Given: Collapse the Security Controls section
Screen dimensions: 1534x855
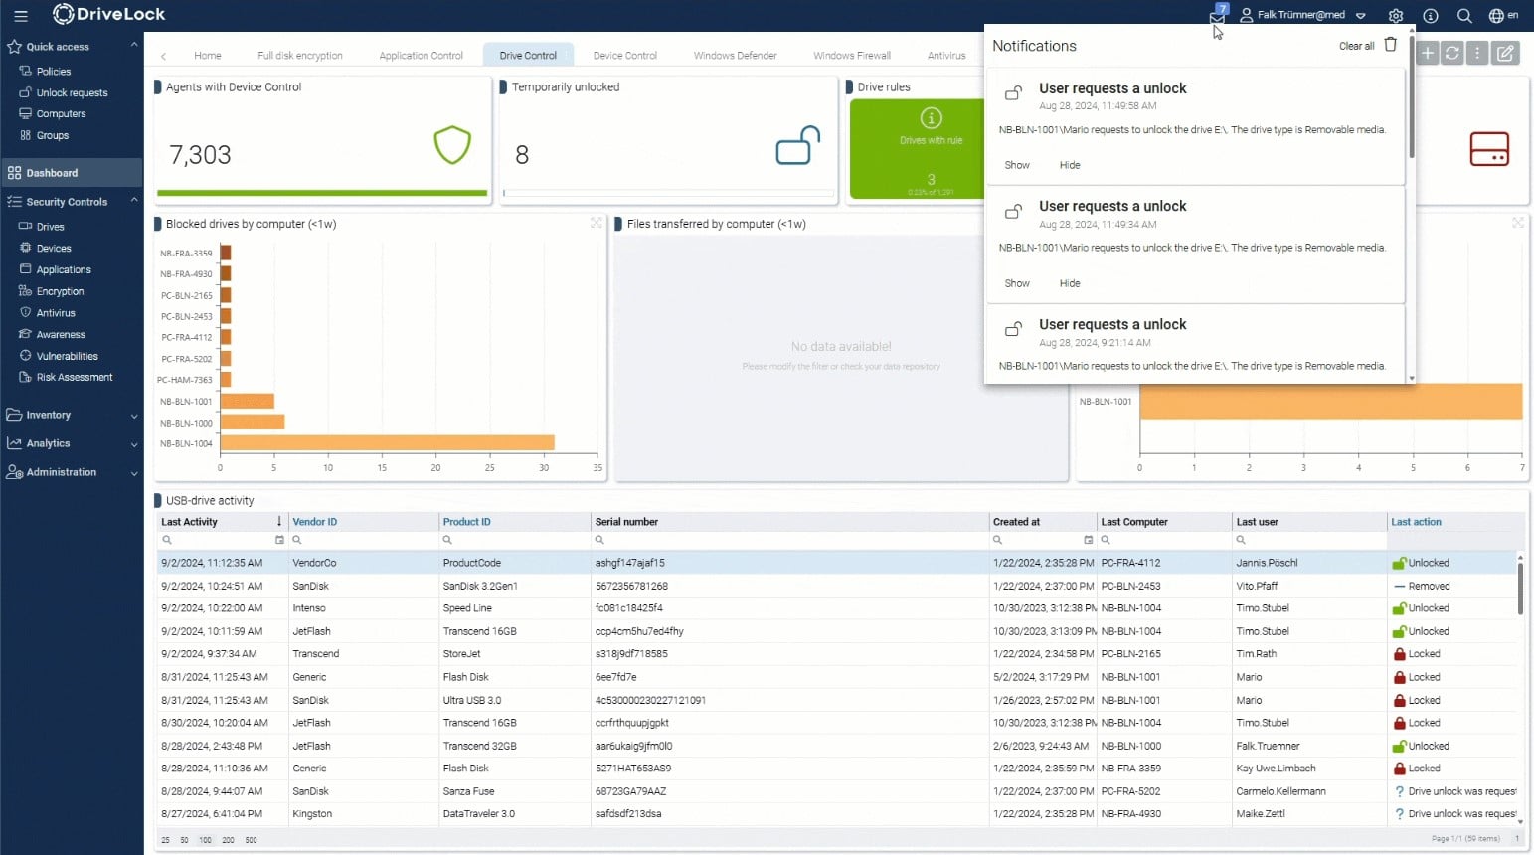Looking at the screenshot, I should tap(134, 201).
